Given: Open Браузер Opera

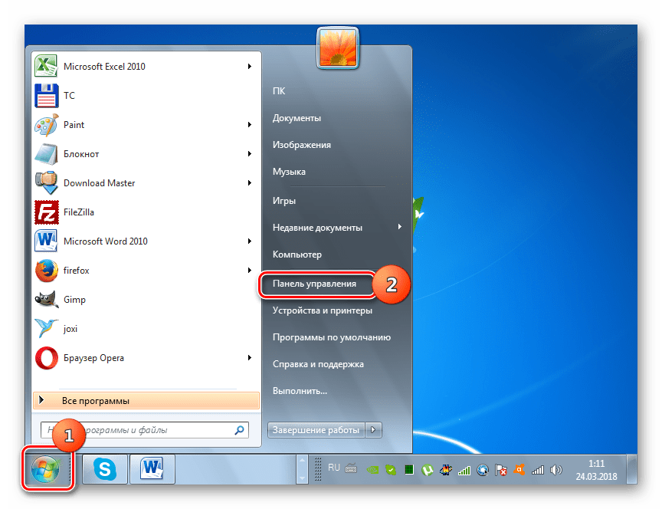Looking at the screenshot, I should click(146, 358).
